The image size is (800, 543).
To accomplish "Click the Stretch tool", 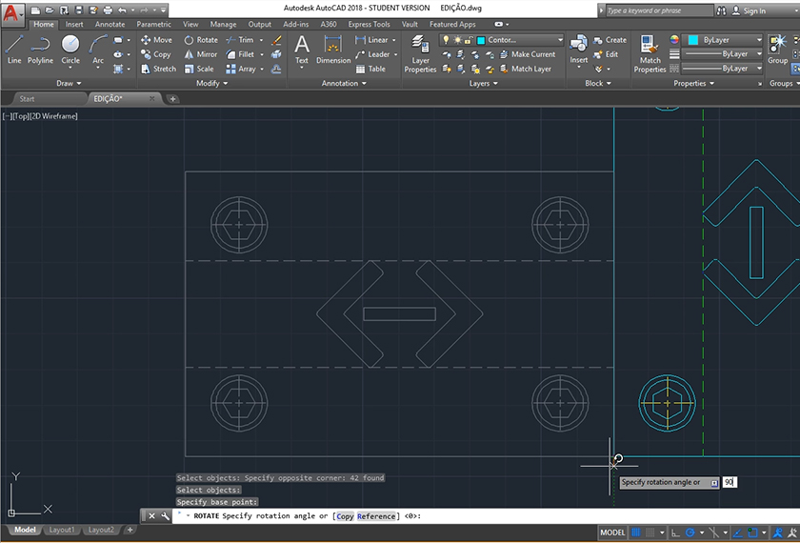I will pyautogui.click(x=158, y=69).
